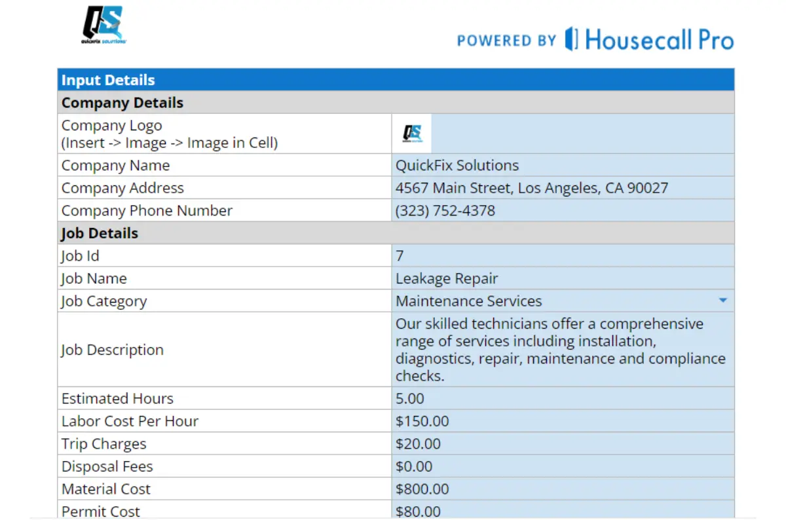Select the Company Phone Number value cell
Screen dimensions: 786x520
[562, 211]
